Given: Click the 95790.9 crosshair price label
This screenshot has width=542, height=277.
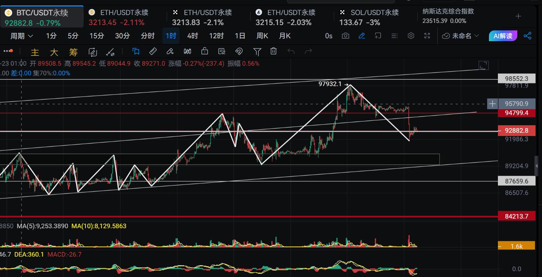Looking at the screenshot, I should tap(517, 104).
